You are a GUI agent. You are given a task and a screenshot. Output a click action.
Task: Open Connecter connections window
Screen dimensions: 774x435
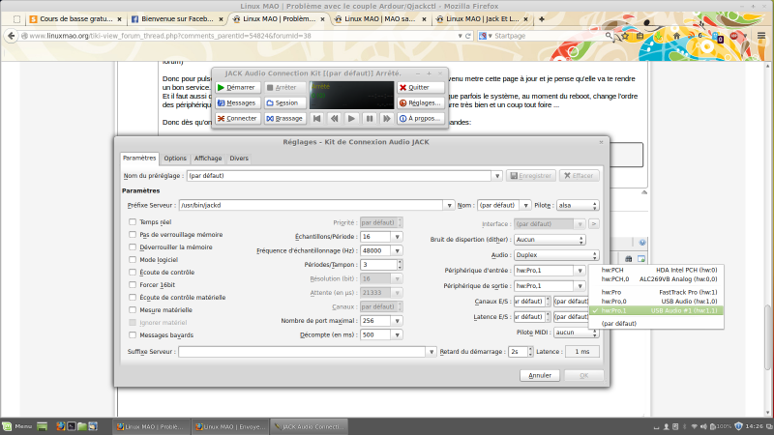click(x=237, y=118)
